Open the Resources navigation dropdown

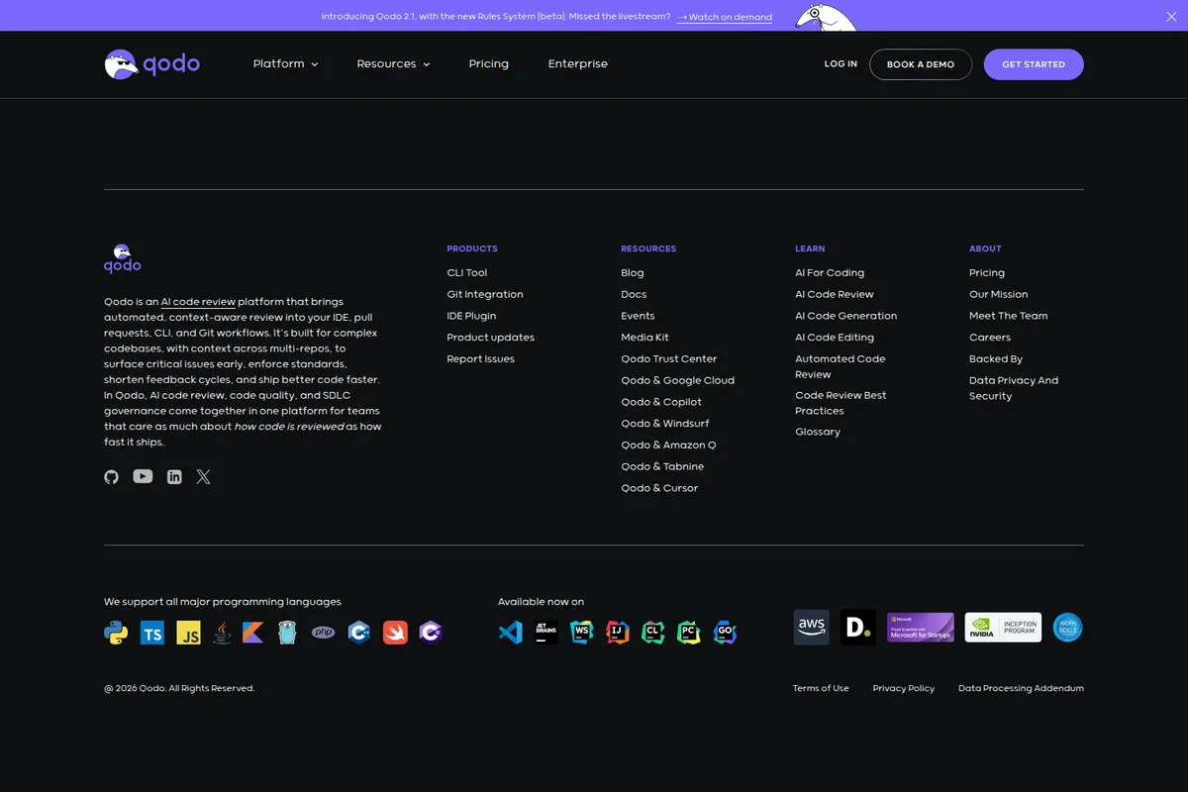click(x=393, y=63)
